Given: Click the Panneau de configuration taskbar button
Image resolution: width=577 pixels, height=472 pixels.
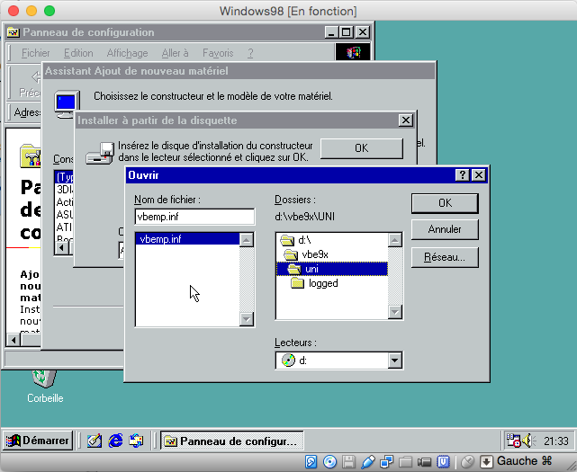Looking at the screenshot, I should pos(232,441).
